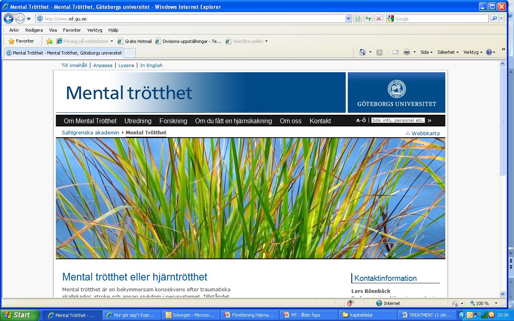This screenshot has height=321, width=514.
Task: Open the command bar Verktyg dropdown
Action: [473, 52]
